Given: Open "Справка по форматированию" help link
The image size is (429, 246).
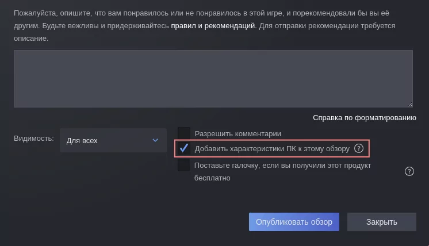Looking at the screenshot, I should (x=364, y=118).
